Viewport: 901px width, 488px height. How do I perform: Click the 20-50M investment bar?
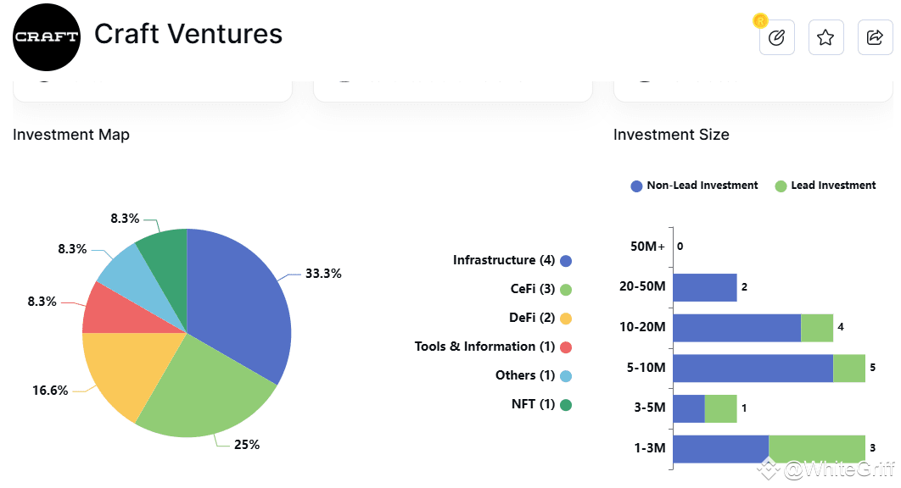coord(704,287)
